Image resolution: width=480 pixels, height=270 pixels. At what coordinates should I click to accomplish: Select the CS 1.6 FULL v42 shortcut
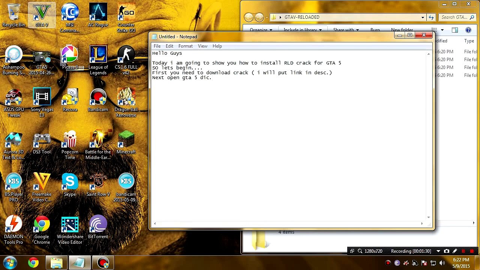tap(126, 60)
